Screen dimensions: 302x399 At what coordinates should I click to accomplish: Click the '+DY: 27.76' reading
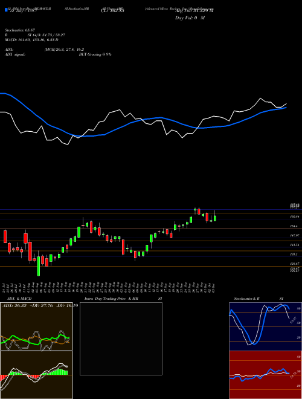40,305
